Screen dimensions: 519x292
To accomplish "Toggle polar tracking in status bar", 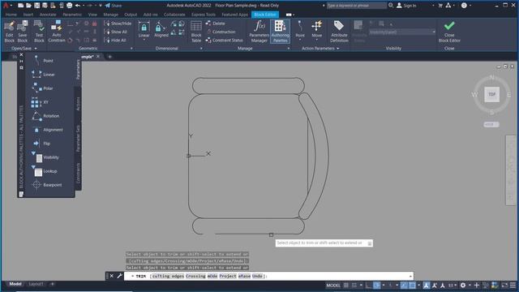I will click(377, 285).
